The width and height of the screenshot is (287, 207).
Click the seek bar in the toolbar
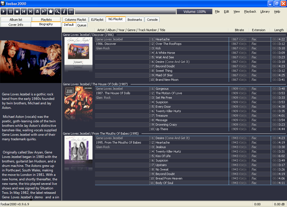click(125, 12)
